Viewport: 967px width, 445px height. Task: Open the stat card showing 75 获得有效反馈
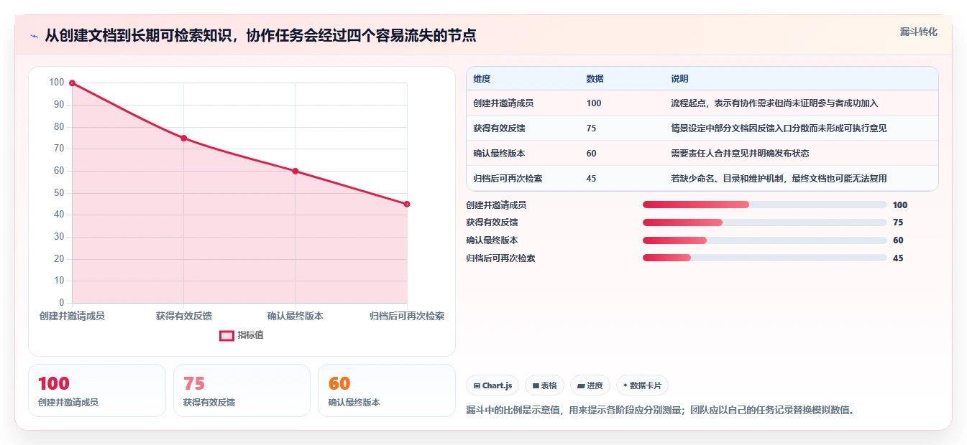click(x=242, y=390)
